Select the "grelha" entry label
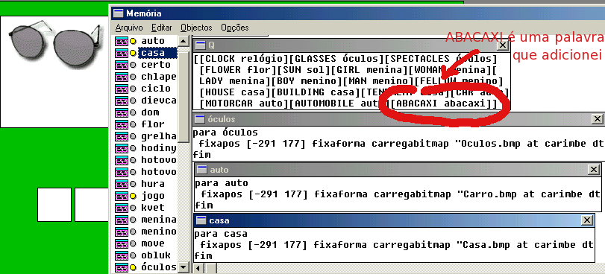This screenshot has height=274, width=605. coord(159,136)
